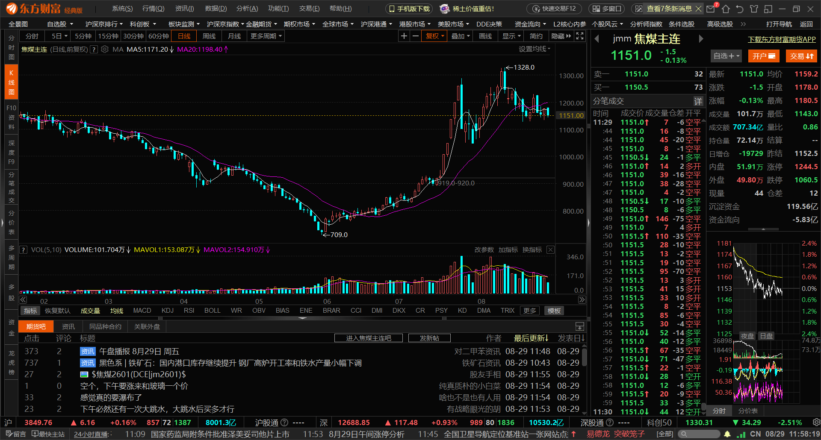
Task: Open the 更多周期 period dropdown
Action: pos(266,36)
